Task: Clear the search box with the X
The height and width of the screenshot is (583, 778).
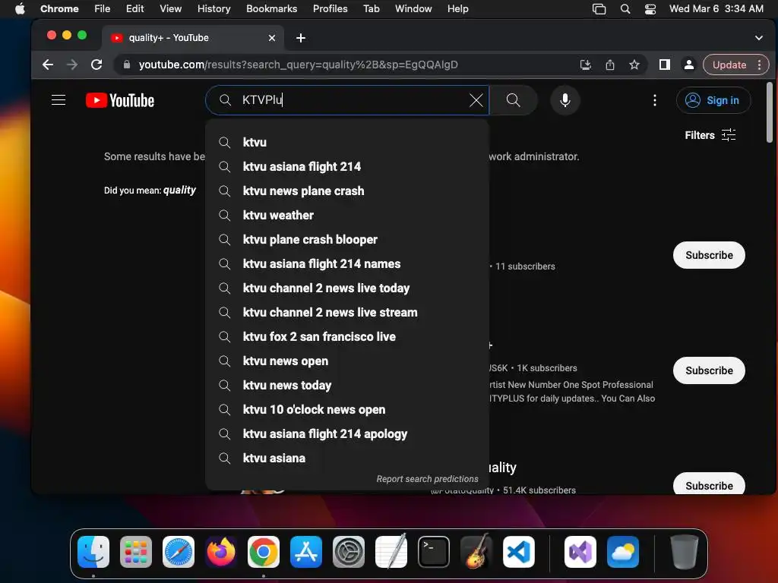Action: pyautogui.click(x=476, y=100)
